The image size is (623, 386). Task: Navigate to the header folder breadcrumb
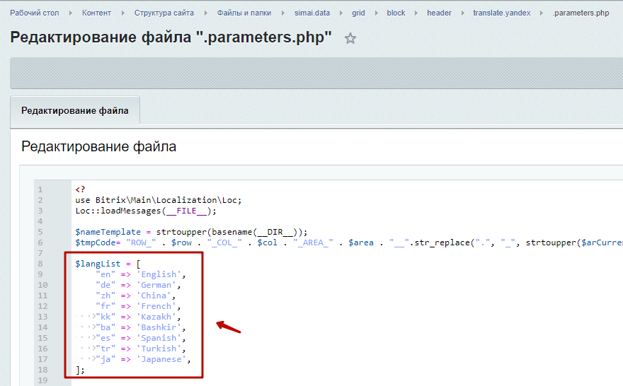[x=439, y=13]
